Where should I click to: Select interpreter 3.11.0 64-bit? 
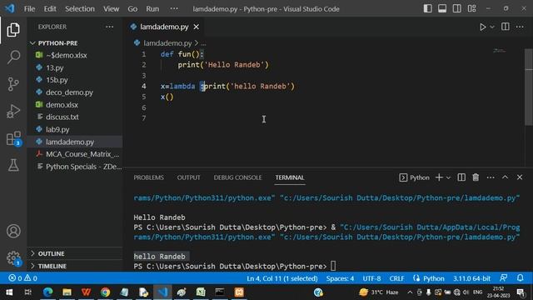471,278
